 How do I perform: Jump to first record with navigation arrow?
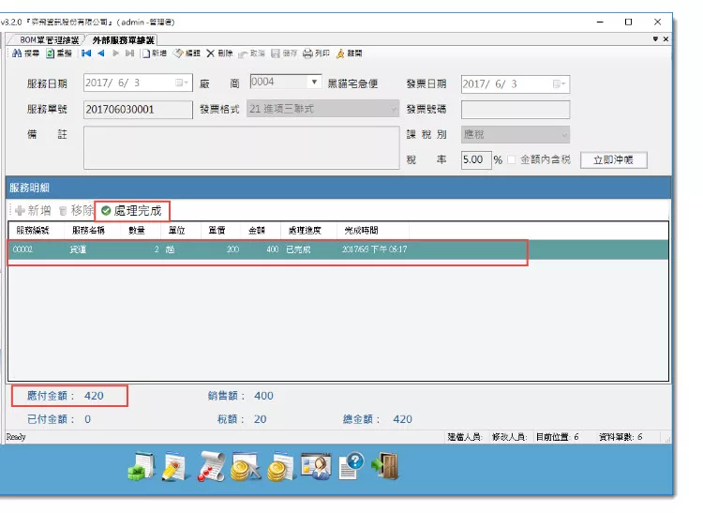86,54
